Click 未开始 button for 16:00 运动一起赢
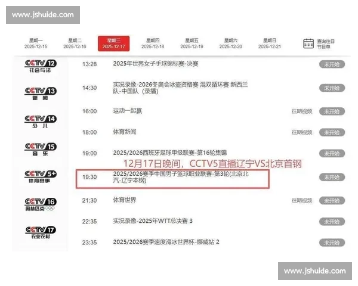Screen dimensions: 358x286 [x=332, y=111]
